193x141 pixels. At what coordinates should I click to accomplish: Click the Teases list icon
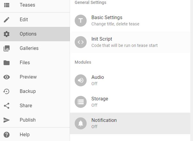coord(7,5)
